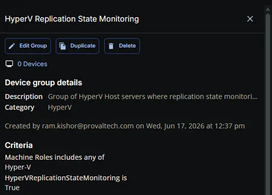The width and height of the screenshot is (272, 195).
Task: Click the HyperV category value
Action: coord(60,107)
